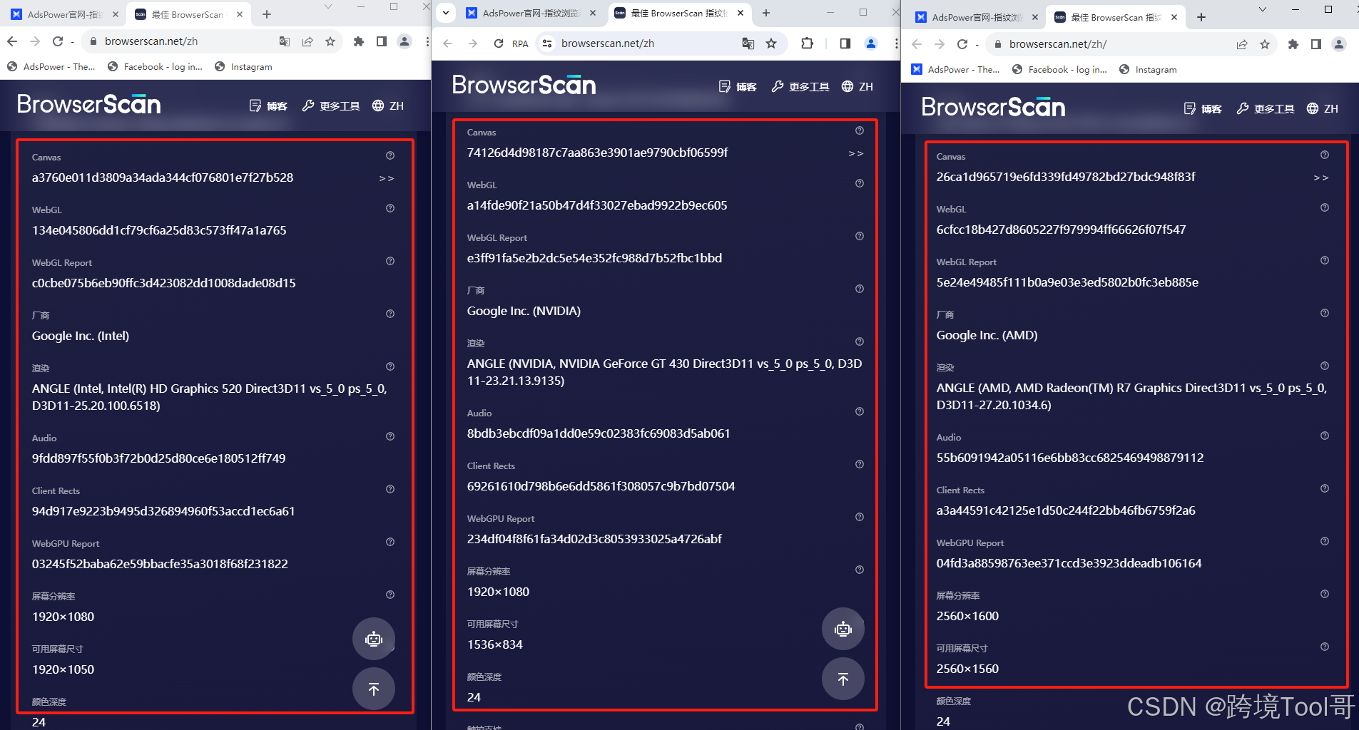Click share icon in left window address bar

click(307, 41)
